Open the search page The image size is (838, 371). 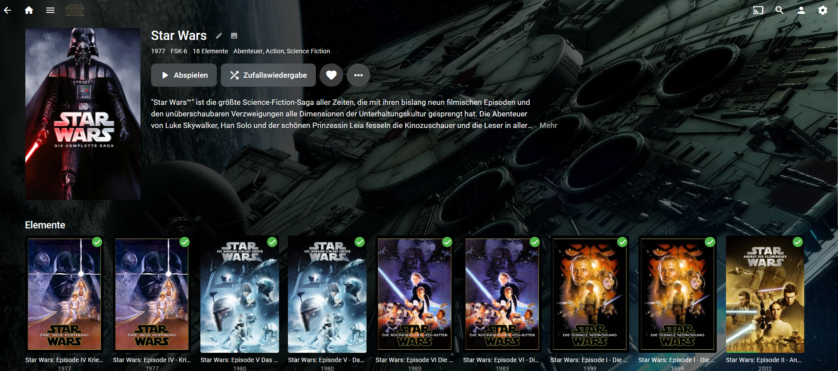coord(779,10)
